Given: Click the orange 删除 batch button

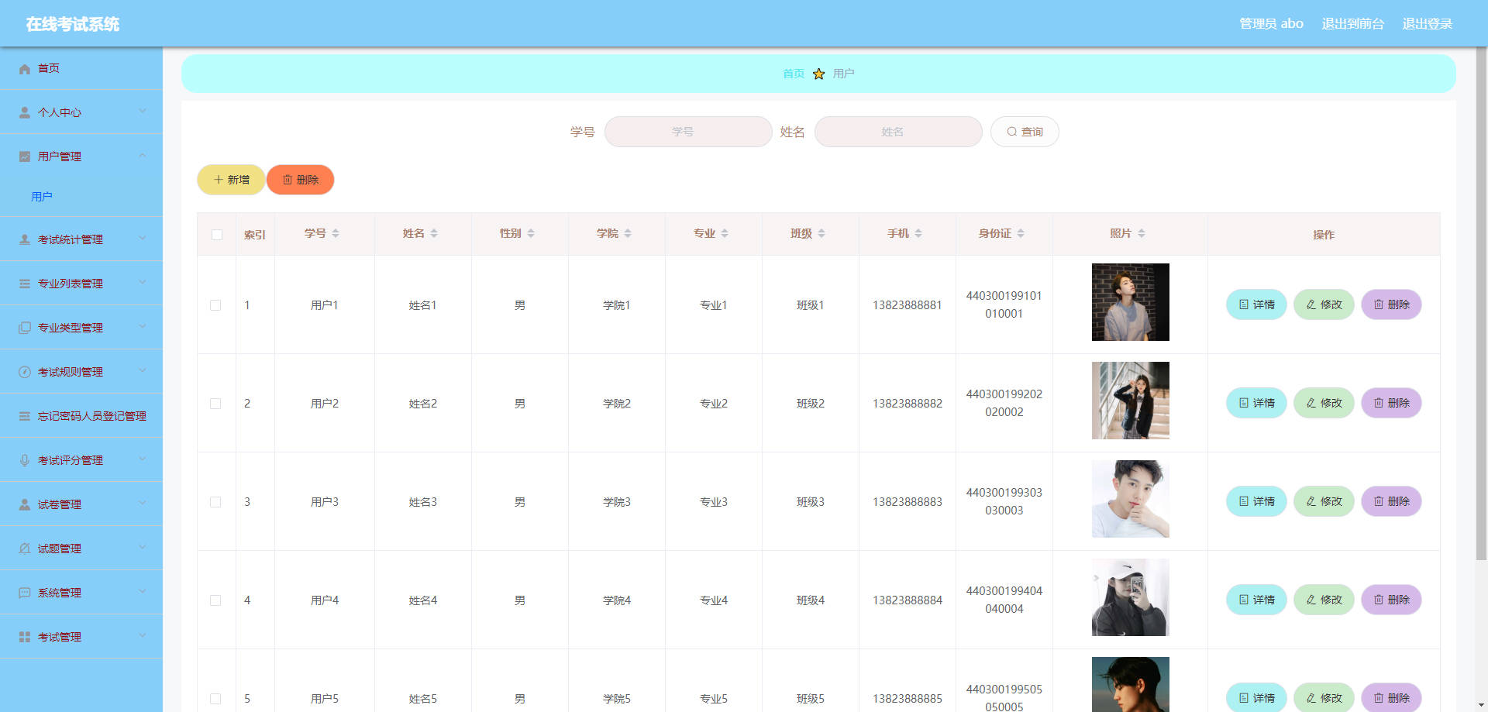Looking at the screenshot, I should pos(301,180).
